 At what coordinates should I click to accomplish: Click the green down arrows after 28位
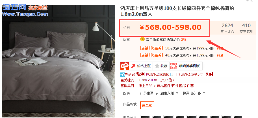coord(171,75)
